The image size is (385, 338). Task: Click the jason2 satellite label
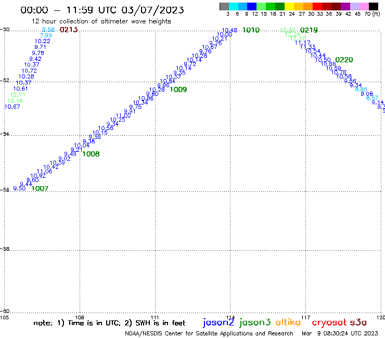tap(219, 322)
